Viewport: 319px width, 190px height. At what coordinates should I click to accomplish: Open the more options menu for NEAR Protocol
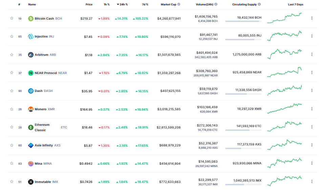[x=312, y=72]
